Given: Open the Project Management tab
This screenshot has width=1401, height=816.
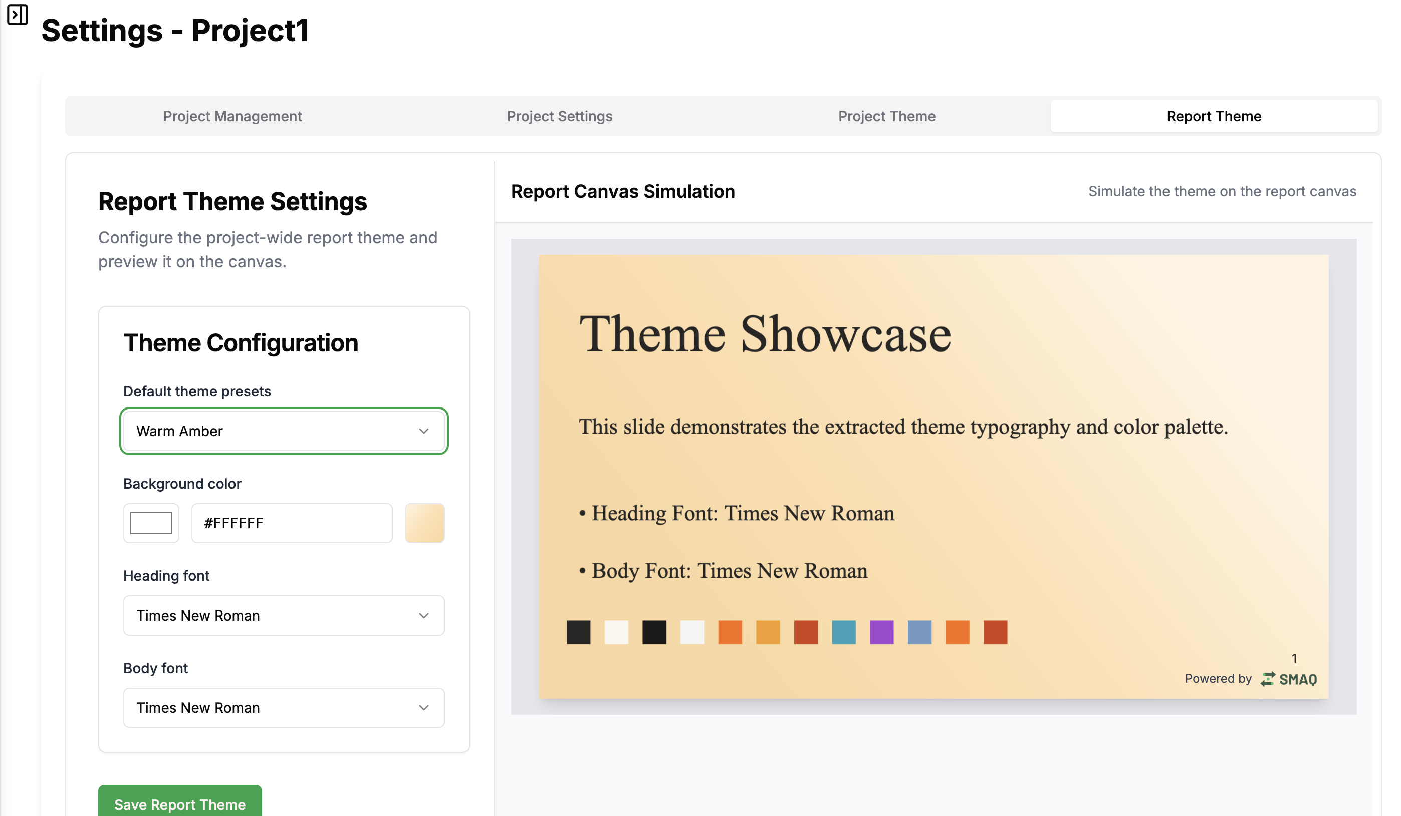Looking at the screenshot, I should tap(232, 116).
